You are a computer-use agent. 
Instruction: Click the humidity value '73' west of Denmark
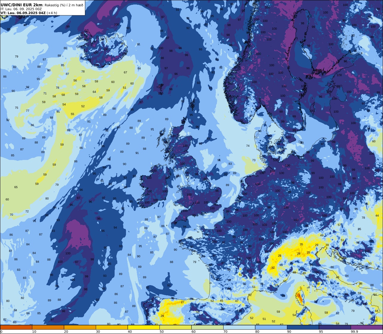[x=254, y=160]
